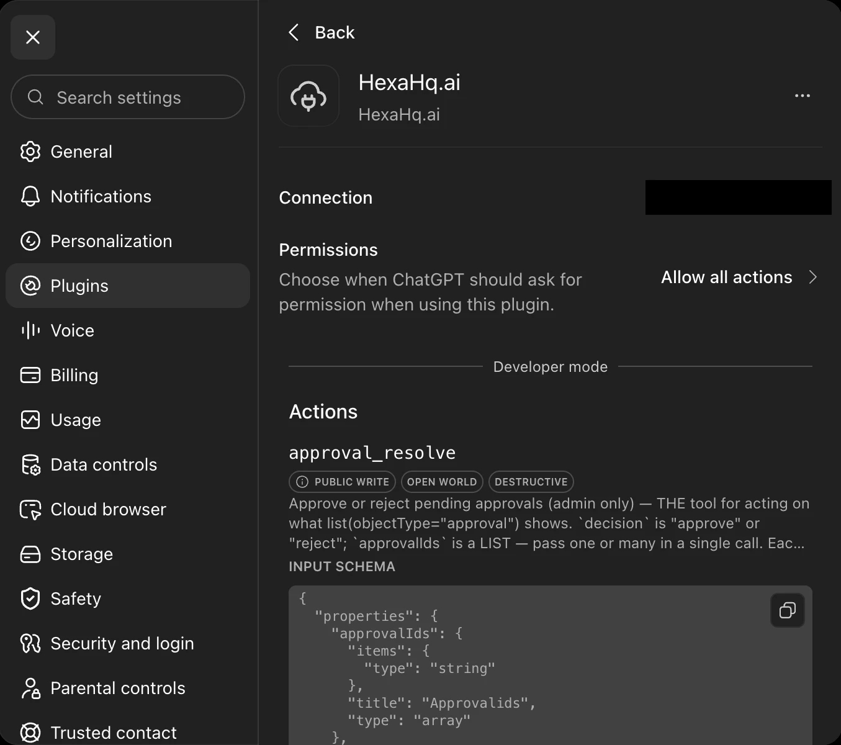Click the Voice waveform icon
Viewport: 841px width, 745px height.
30,330
